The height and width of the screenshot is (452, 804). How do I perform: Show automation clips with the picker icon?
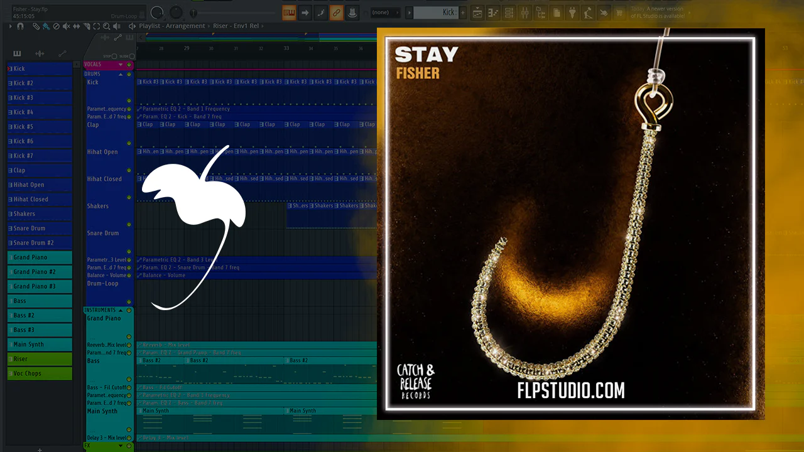click(62, 53)
